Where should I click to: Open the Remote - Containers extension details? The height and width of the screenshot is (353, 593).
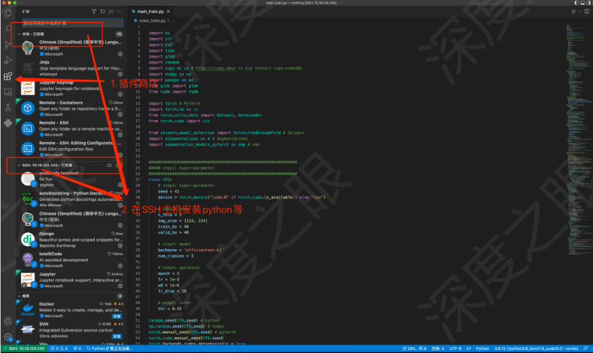[72, 108]
